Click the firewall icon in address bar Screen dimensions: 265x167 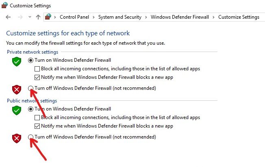[x=48, y=17]
